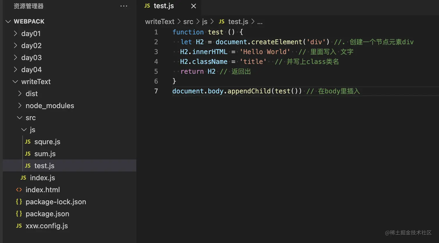Click the 'createElement' method in code
This screenshot has width=439, height=243.
pyautogui.click(x=277, y=42)
